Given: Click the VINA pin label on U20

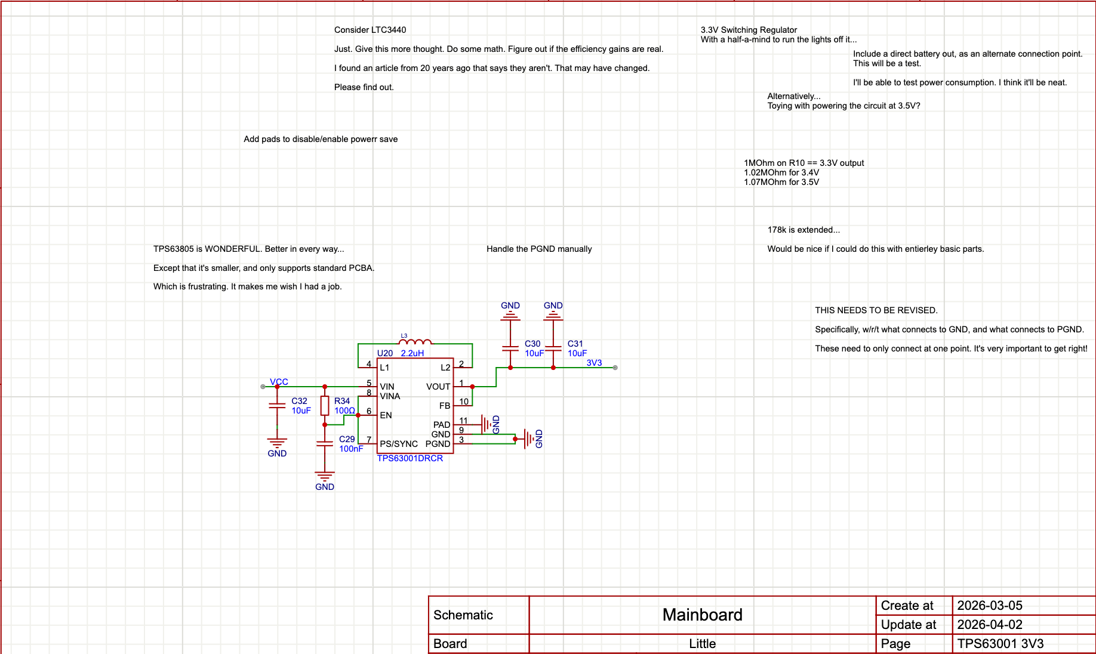Looking at the screenshot, I should tap(390, 396).
